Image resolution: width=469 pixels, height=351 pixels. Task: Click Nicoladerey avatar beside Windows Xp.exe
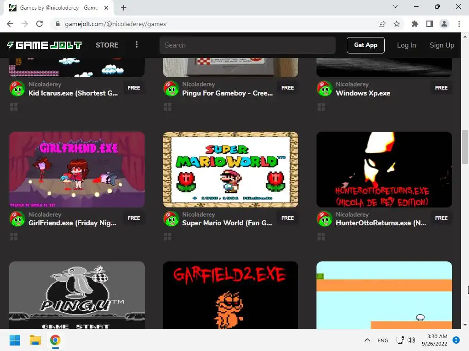tap(325, 89)
